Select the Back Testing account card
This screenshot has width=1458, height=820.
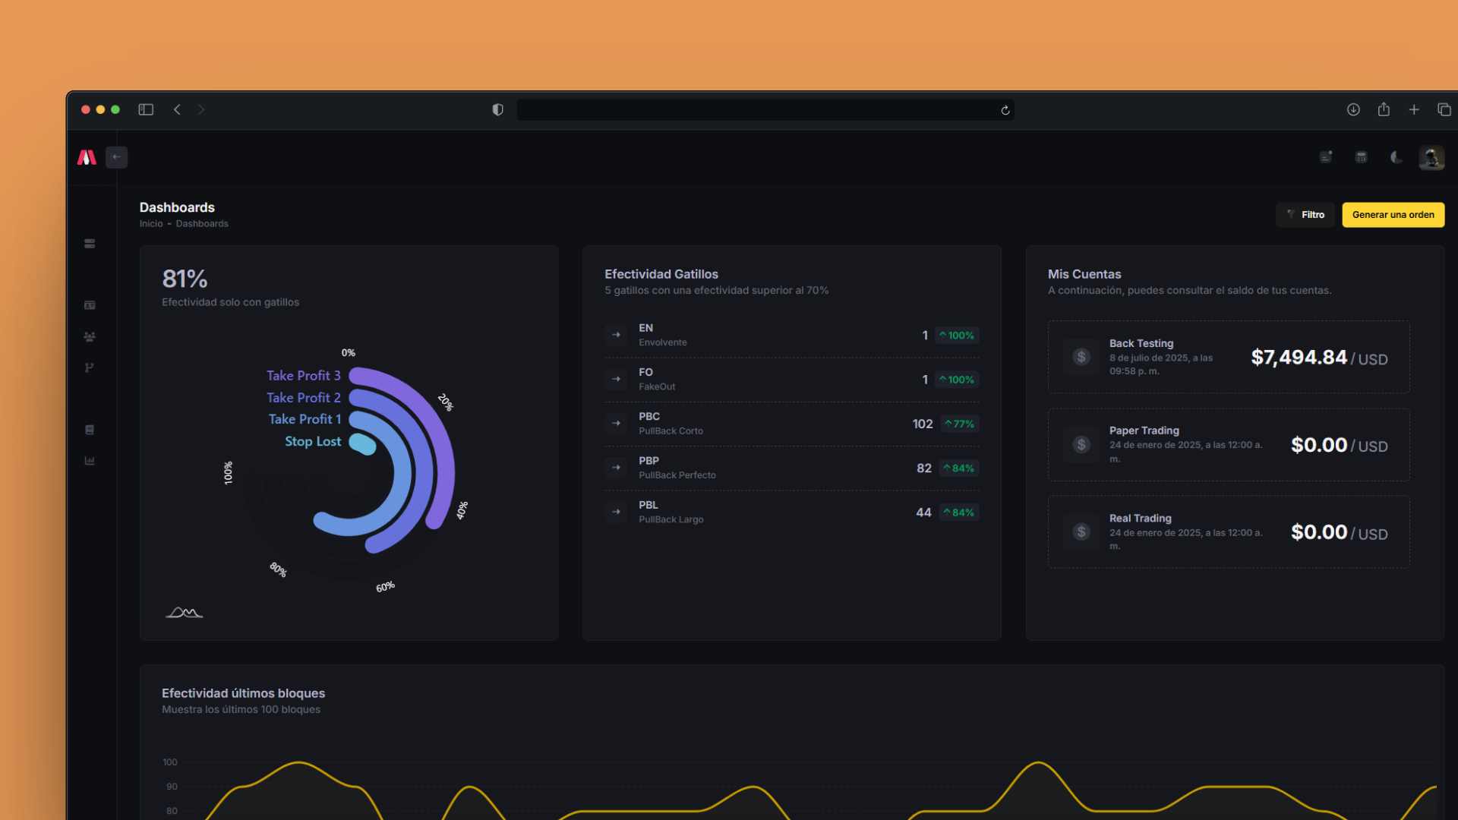click(x=1228, y=357)
